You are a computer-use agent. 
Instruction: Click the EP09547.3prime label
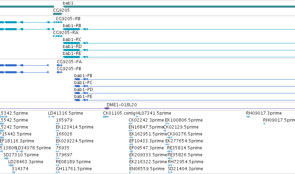[x=147, y=148]
